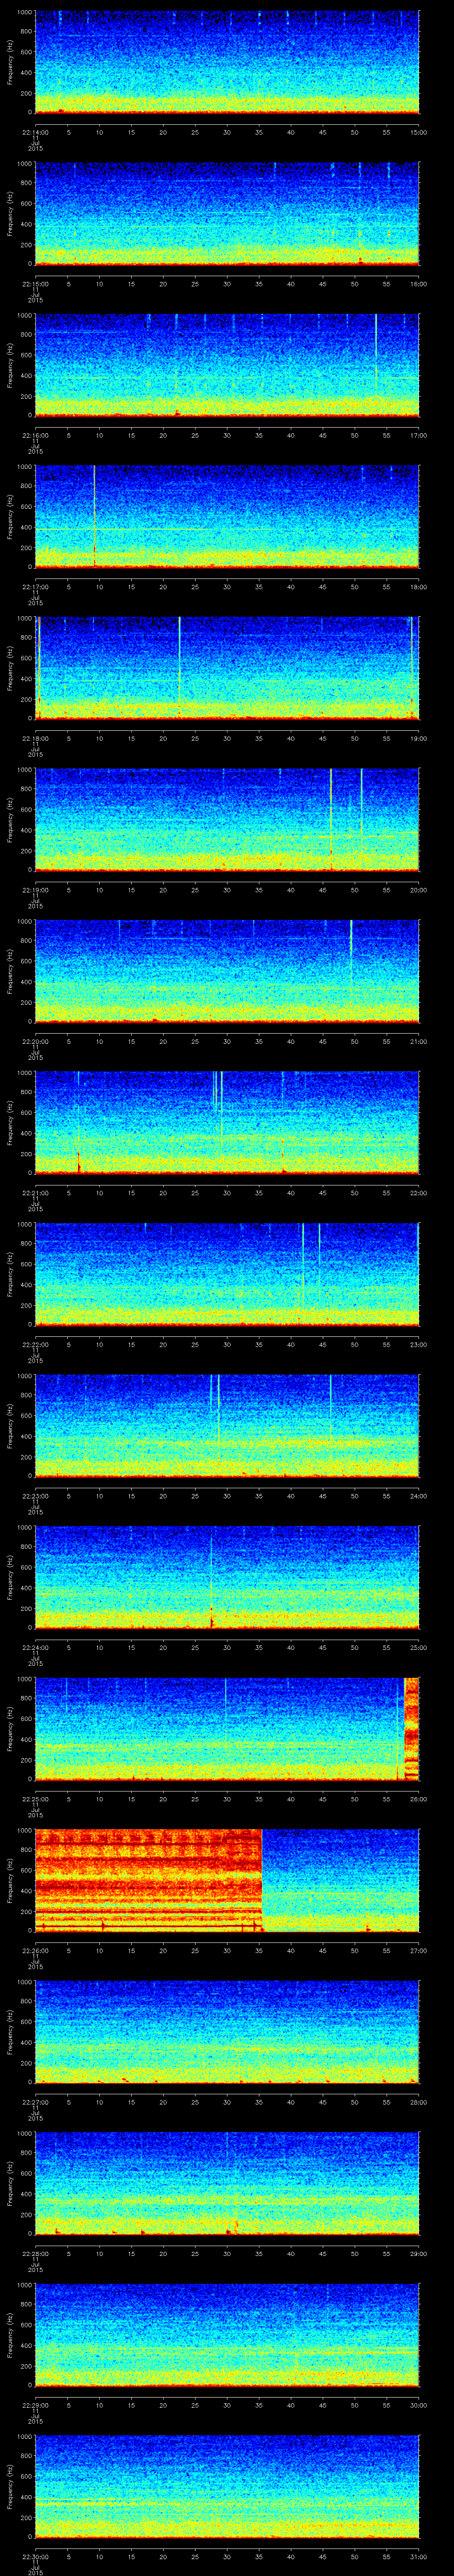Select the spectrogram panel starting at 22:27:00
Image resolution: width=454 pixels, height=2576 pixels.
pos(227,2032)
